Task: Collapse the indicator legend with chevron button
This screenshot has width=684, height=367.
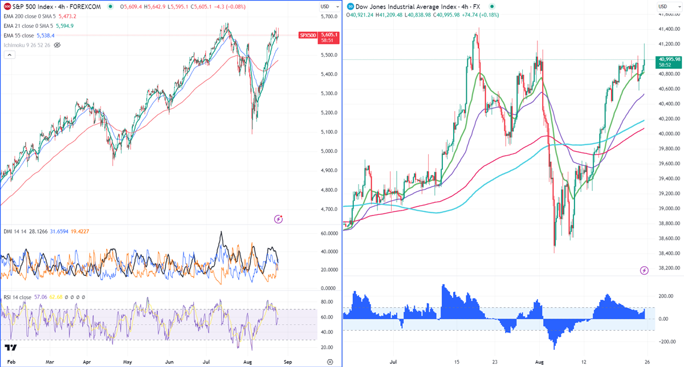Action: point(9,55)
